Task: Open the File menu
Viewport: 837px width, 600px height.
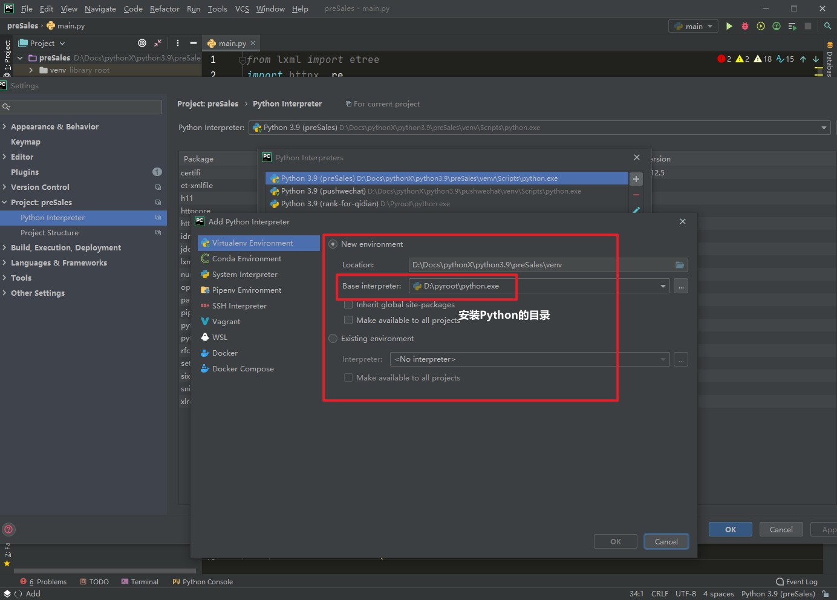Action: [27, 8]
